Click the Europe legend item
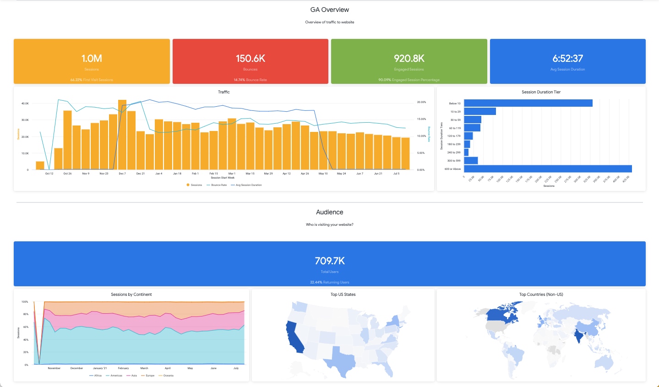Screen dimensions: 659x387 coord(150,376)
